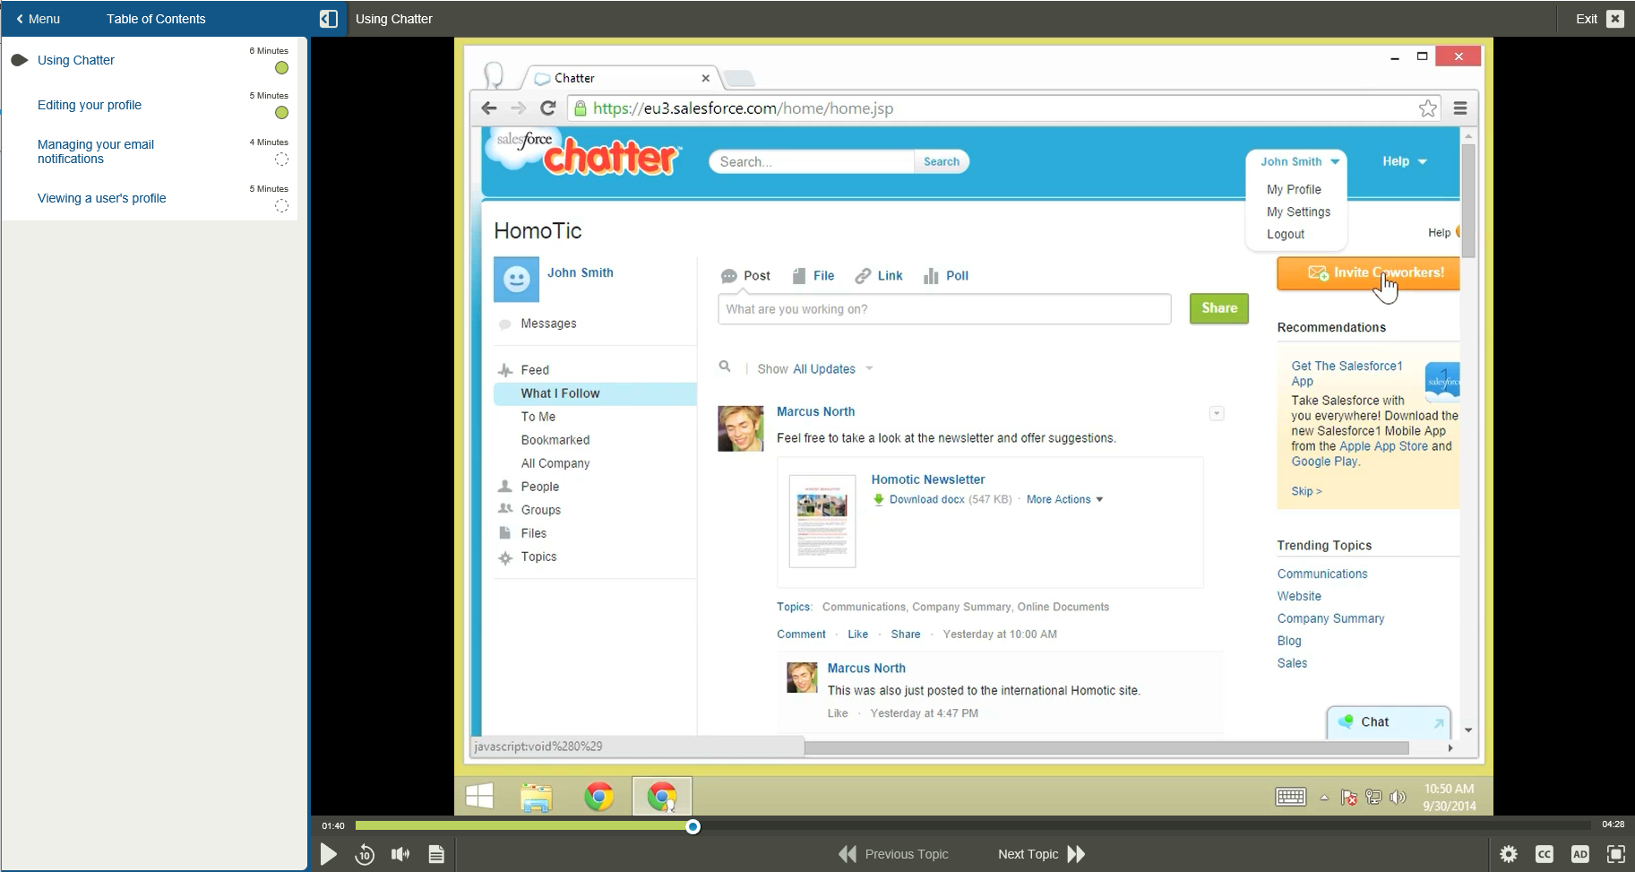Viewport: 1635px width, 872px height.
Task: Open the video transcript
Action: (x=436, y=854)
